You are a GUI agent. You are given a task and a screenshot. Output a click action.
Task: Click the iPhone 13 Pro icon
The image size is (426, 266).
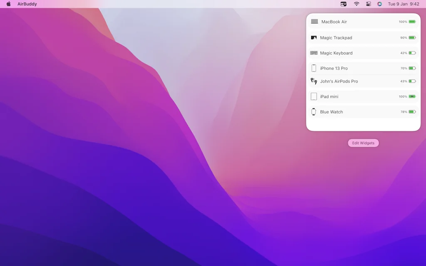(x=314, y=68)
